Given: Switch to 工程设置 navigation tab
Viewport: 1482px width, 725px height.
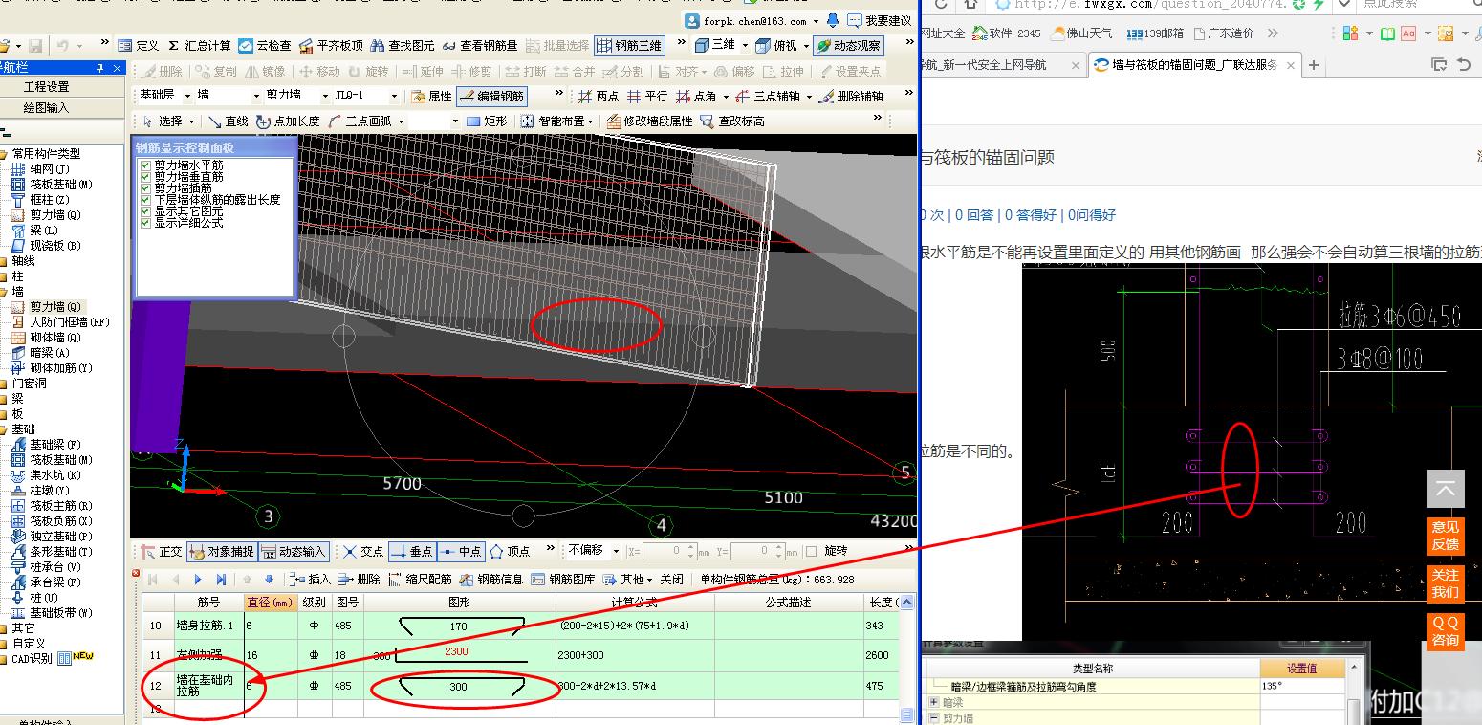Looking at the screenshot, I should (46, 86).
